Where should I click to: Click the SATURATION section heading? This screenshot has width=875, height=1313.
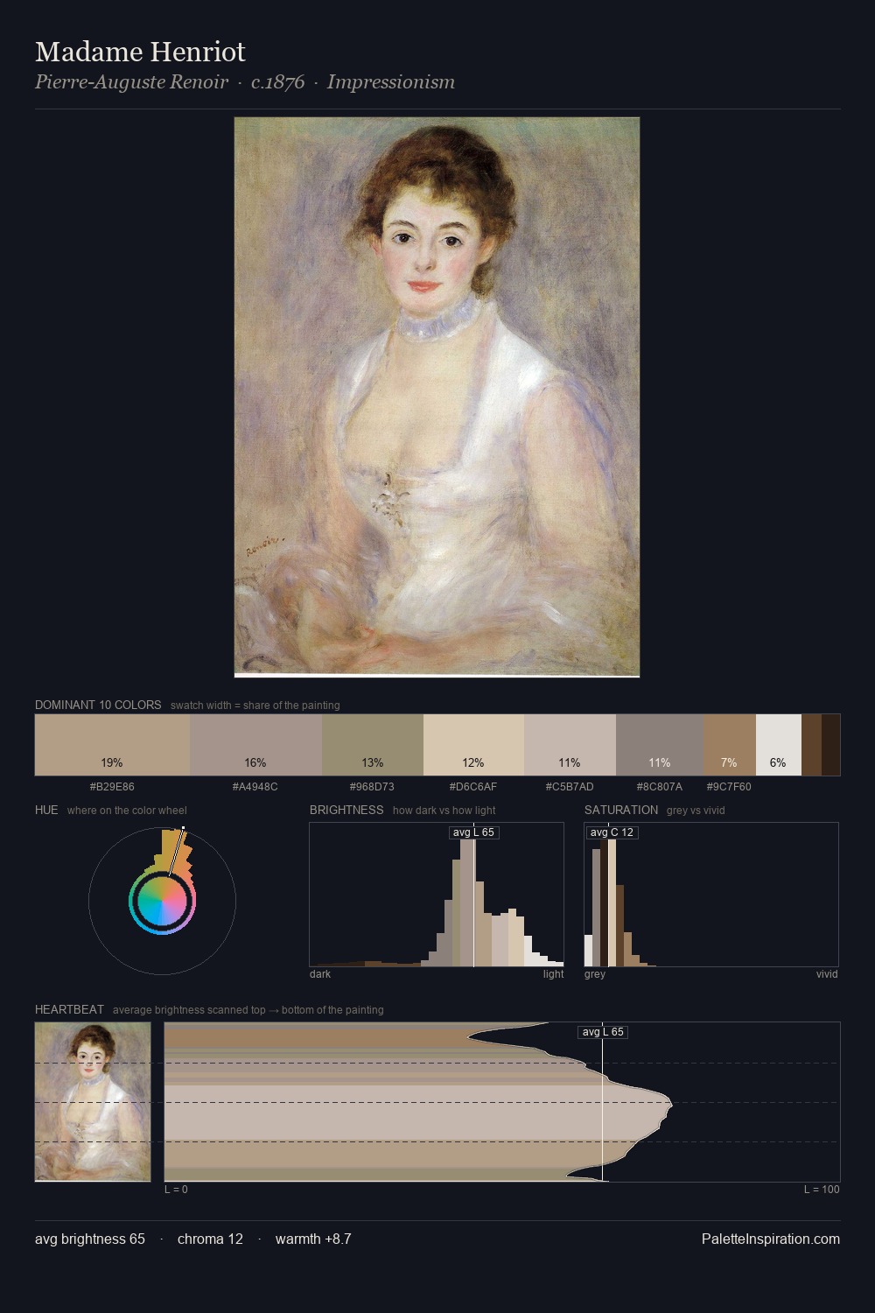(621, 810)
